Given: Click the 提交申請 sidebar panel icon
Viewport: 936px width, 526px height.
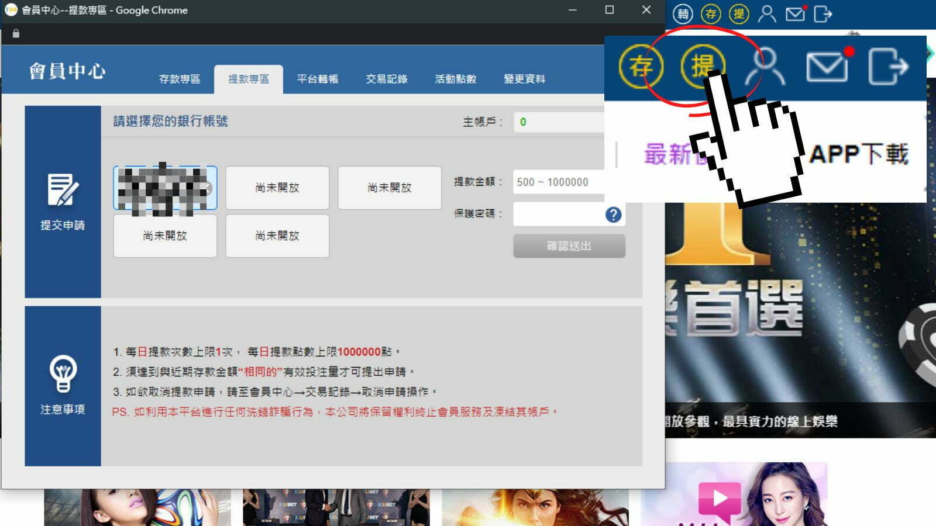Looking at the screenshot, I should pos(63,191).
